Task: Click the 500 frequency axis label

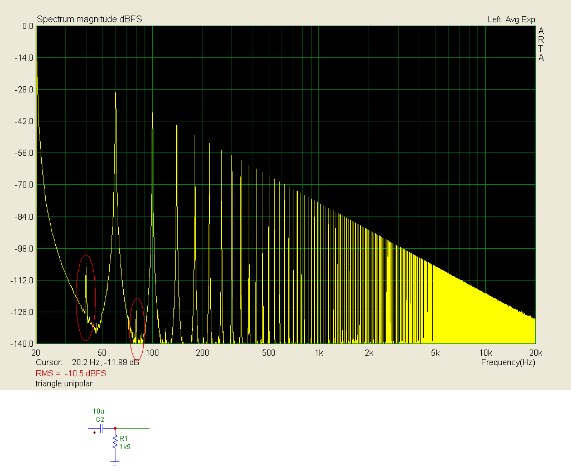Action: [x=269, y=353]
